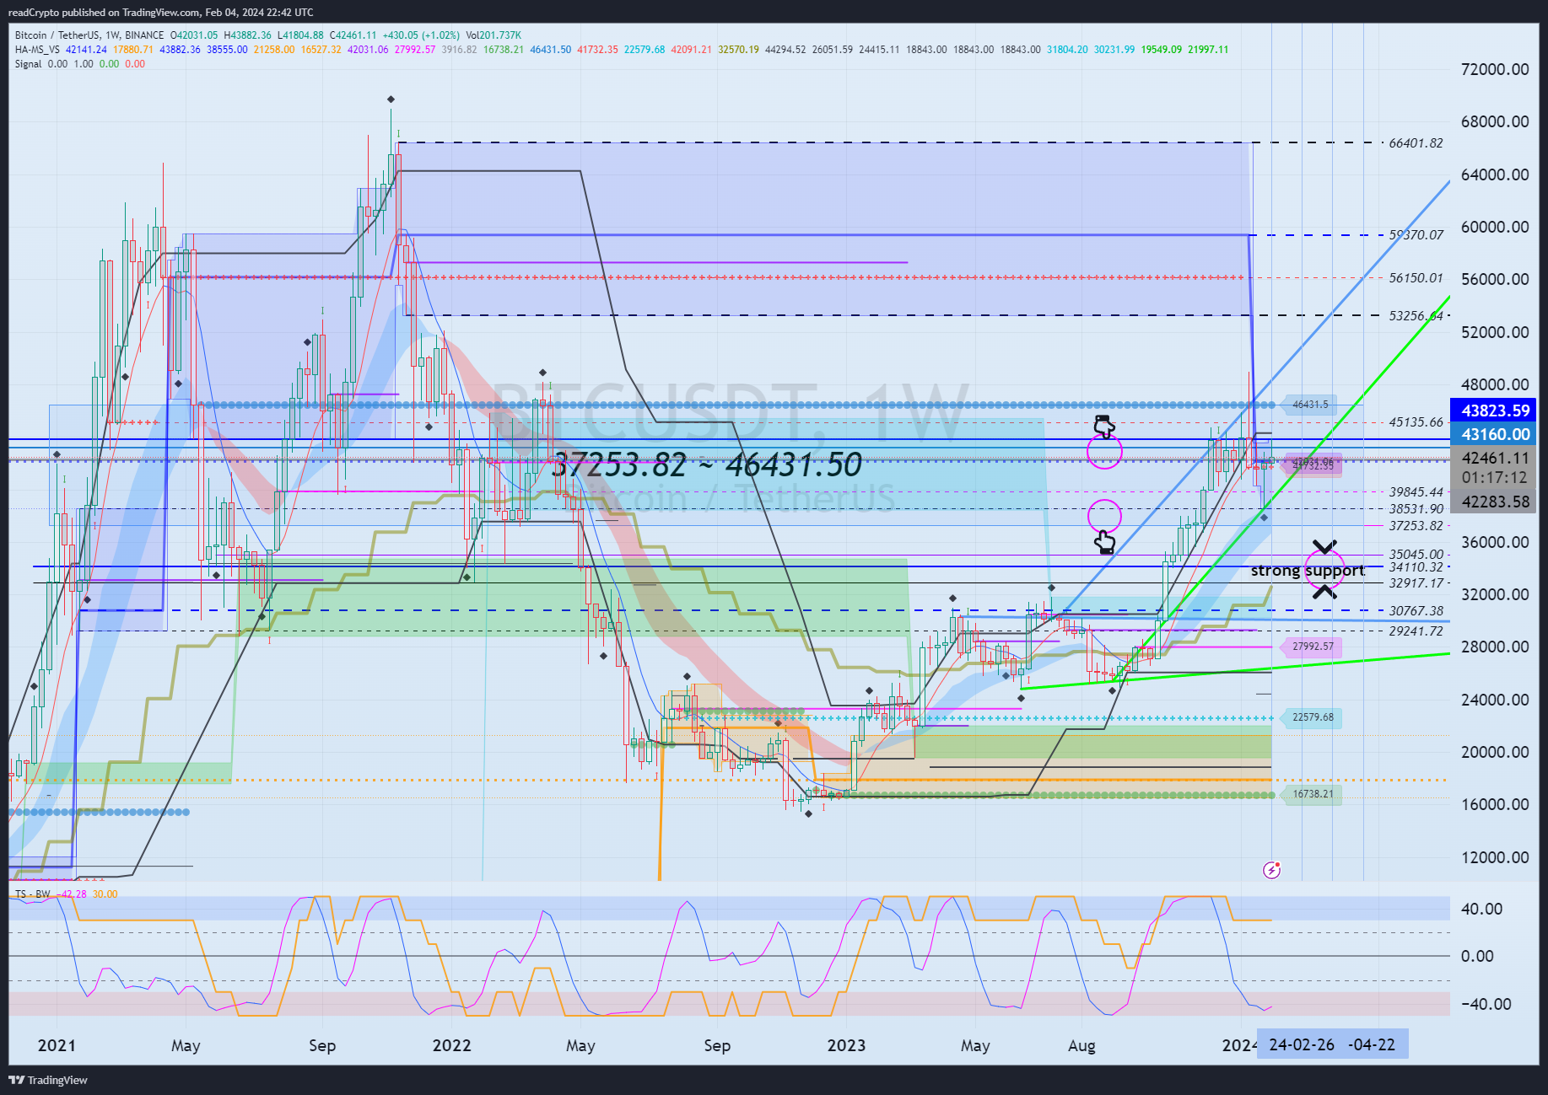1548x1095 pixels.
Task: Click the 42283.58 price tag
Action: (x=1495, y=502)
